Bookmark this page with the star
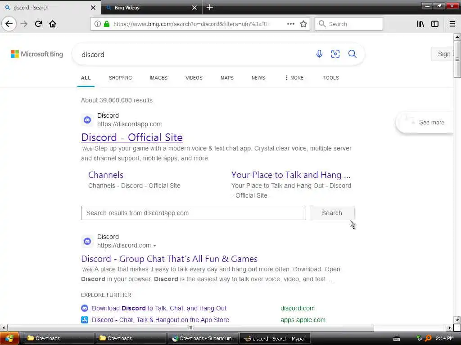461x345 pixels. (x=303, y=24)
